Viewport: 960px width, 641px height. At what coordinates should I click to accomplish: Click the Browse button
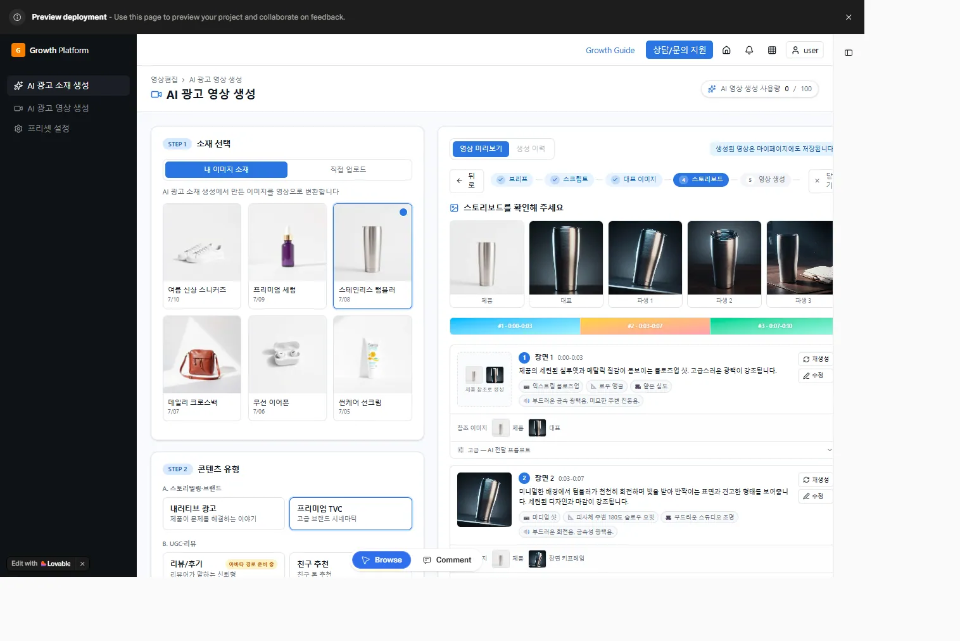point(382,560)
